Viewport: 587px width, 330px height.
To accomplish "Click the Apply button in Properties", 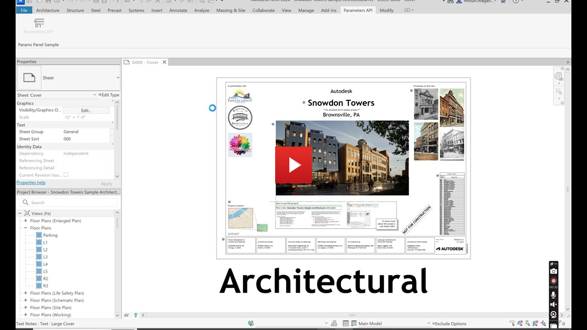I will point(106,183).
